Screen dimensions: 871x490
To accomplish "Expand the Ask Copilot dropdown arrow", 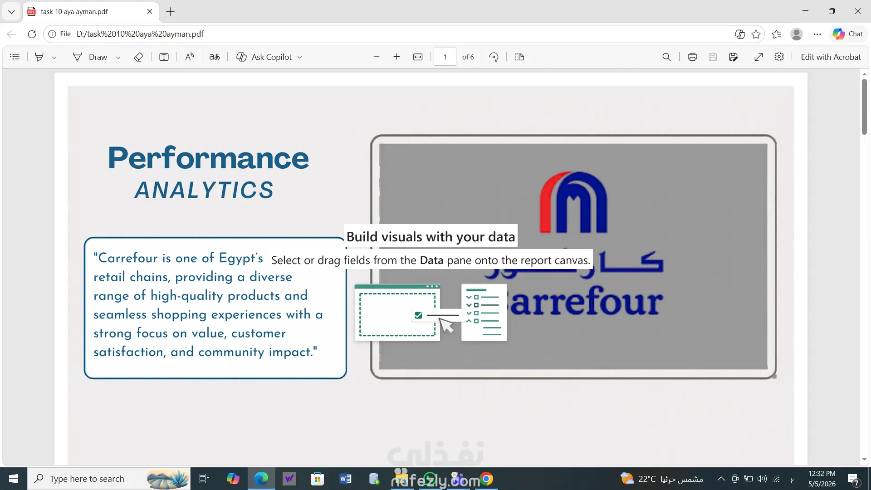I will tap(300, 58).
